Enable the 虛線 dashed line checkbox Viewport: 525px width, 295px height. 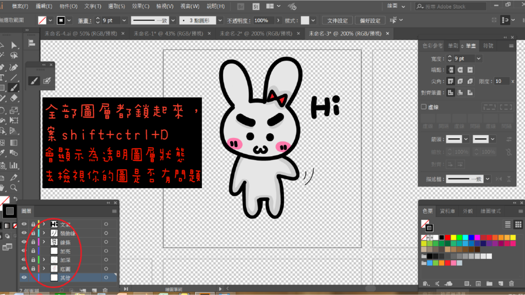coord(423,107)
